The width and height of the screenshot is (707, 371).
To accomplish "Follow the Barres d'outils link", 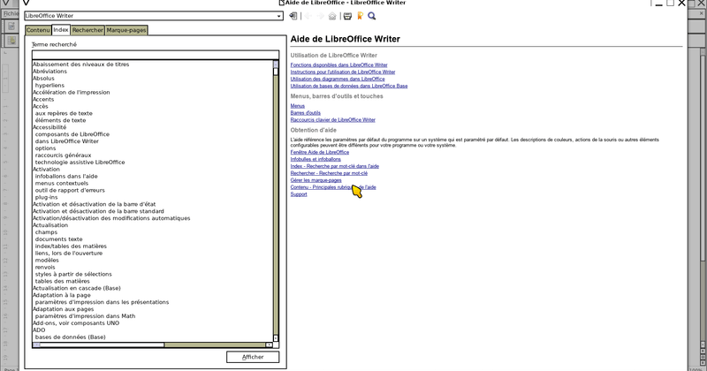I will pos(305,113).
